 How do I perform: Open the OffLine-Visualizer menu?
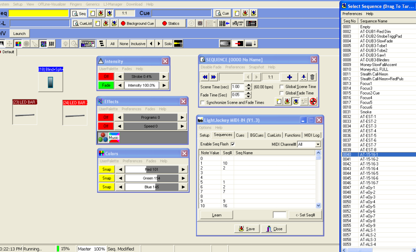[x=52, y=4]
